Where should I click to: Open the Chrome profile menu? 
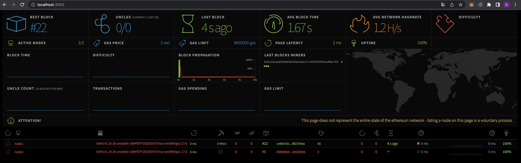point(506,4)
